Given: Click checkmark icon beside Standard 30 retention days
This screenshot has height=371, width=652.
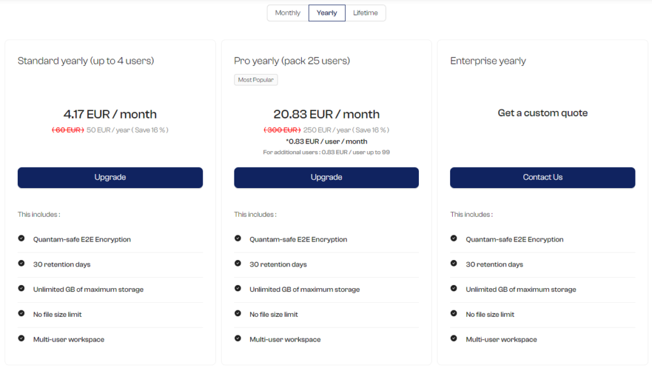Looking at the screenshot, I should 21,263.
